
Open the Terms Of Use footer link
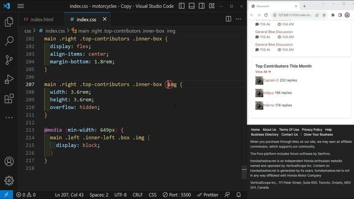coord(289,130)
